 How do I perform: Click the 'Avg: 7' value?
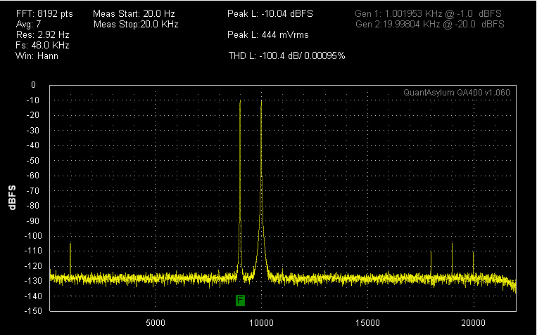[x=28, y=25]
